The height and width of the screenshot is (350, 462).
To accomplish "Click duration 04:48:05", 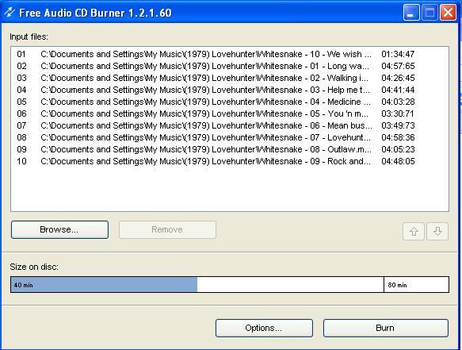I will [398, 161].
